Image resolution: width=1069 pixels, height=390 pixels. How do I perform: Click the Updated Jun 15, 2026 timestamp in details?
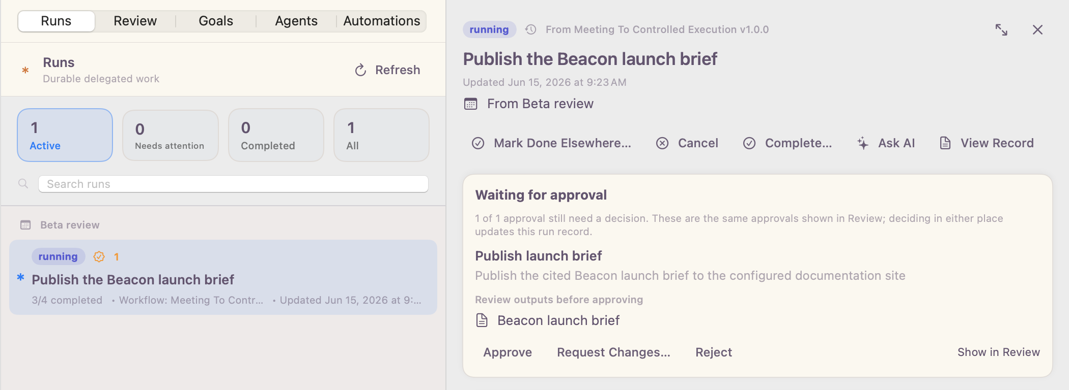(x=545, y=82)
